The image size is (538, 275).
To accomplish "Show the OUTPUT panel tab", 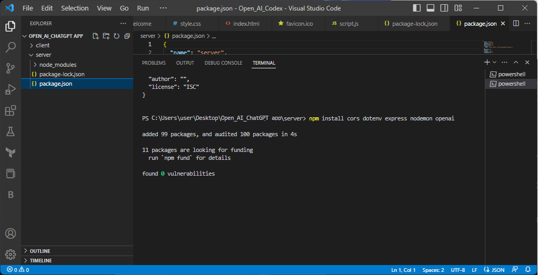I will [x=185, y=63].
